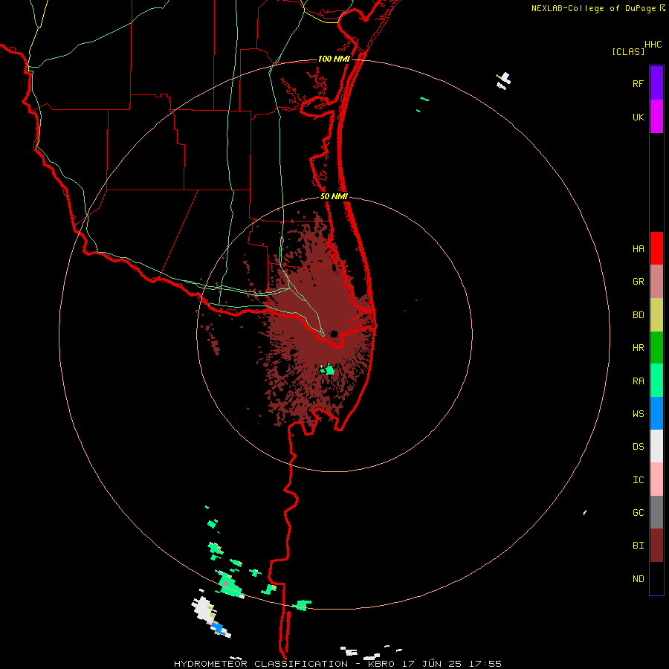
Task: Click the UK magenta legend swatch
Action: [x=656, y=117]
